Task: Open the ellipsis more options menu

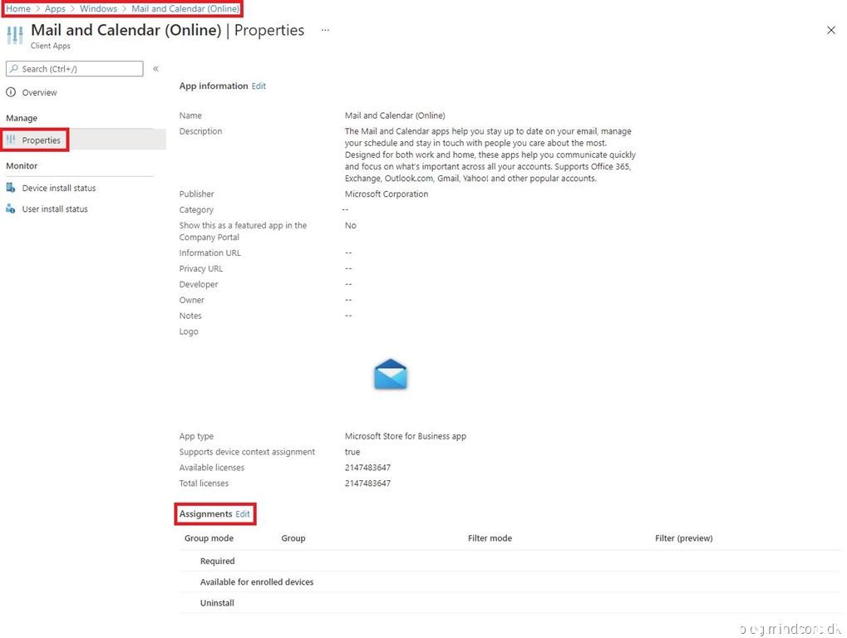Action: coord(325,30)
